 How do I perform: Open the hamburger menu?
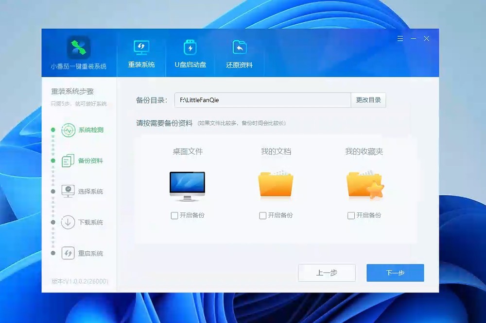coord(400,38)
